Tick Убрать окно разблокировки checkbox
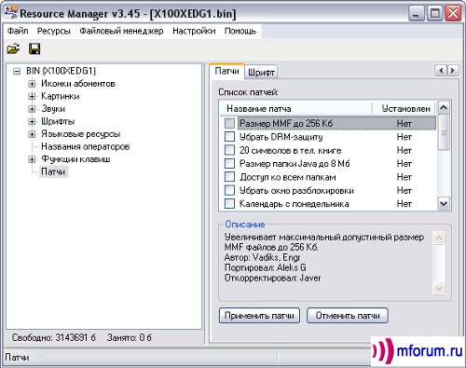The width and height of the screenshot is (466, 368). pos(229,190)
